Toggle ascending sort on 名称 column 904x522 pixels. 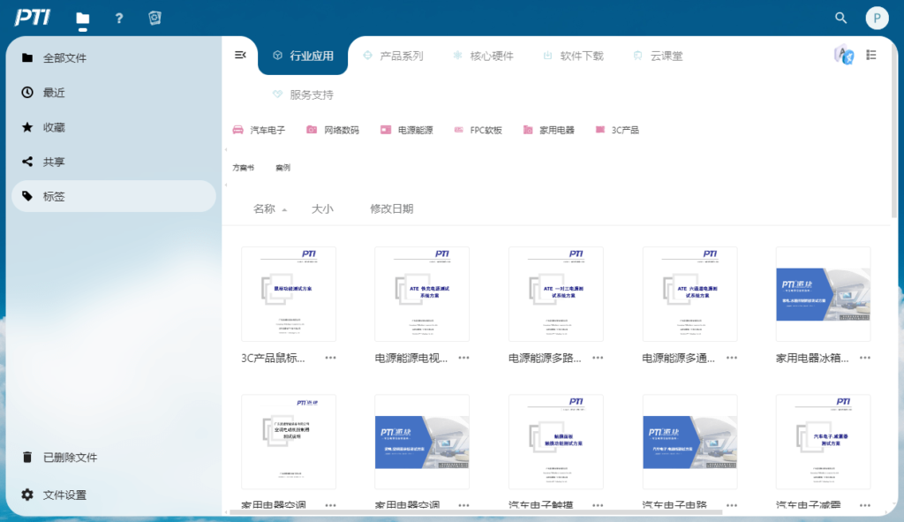coord(266,208)
